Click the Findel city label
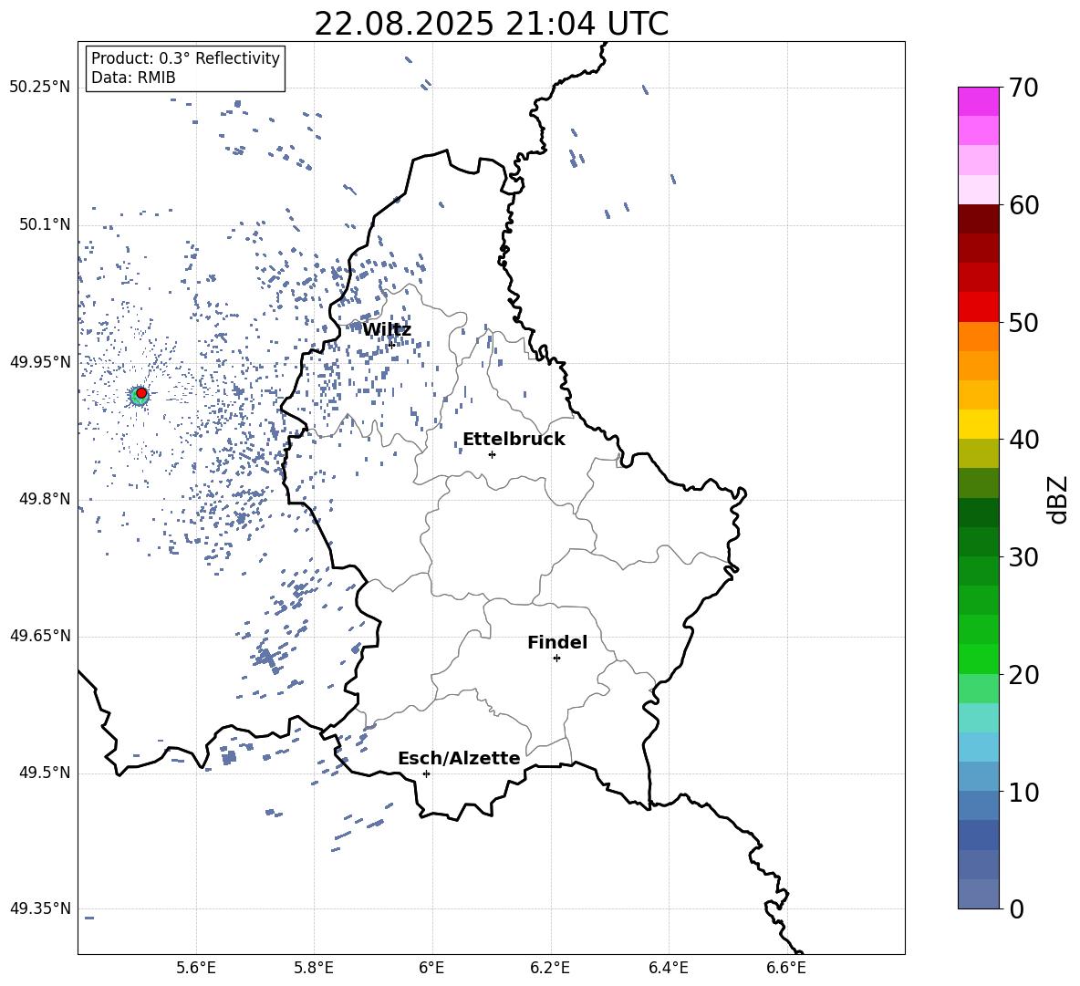Image resolution: width=1080 pixels, height=986 pixels. [x=557, y=643]
